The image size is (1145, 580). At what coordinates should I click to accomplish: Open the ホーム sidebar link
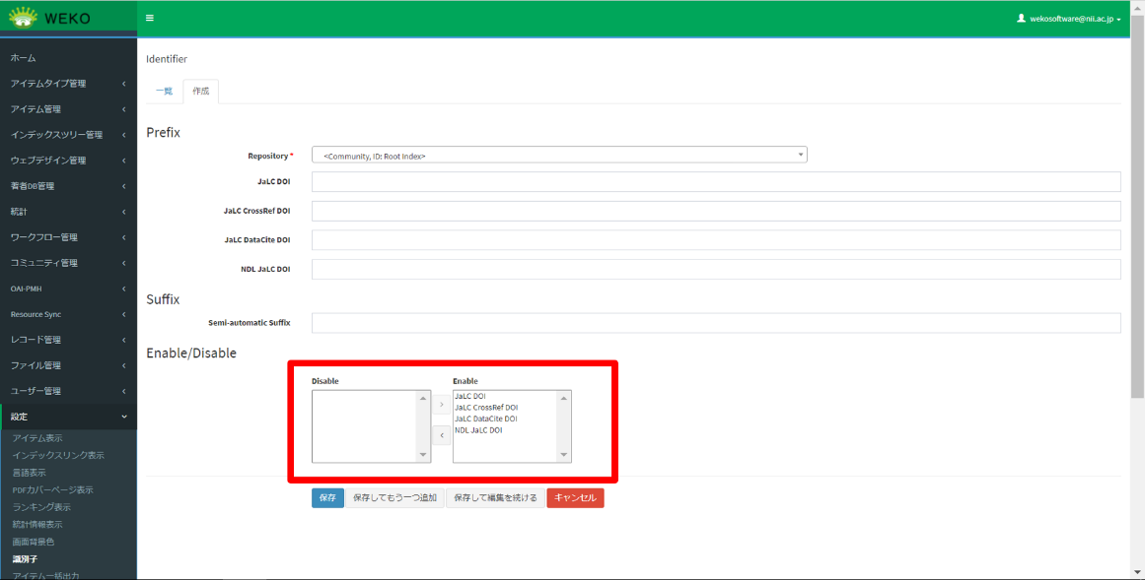(x=24, y=58)
